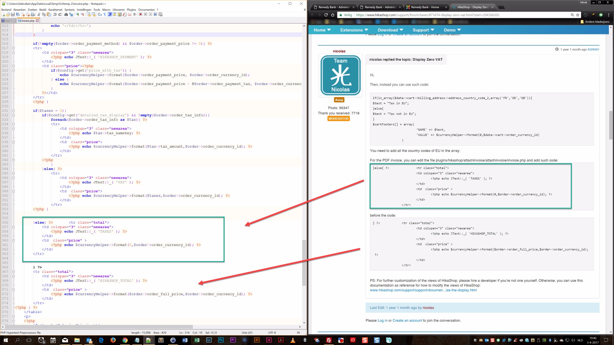The height and width of the screenshot is (345, 614).
Task: Click the Cut scissors toolbar icon
Action: [39, 14]
